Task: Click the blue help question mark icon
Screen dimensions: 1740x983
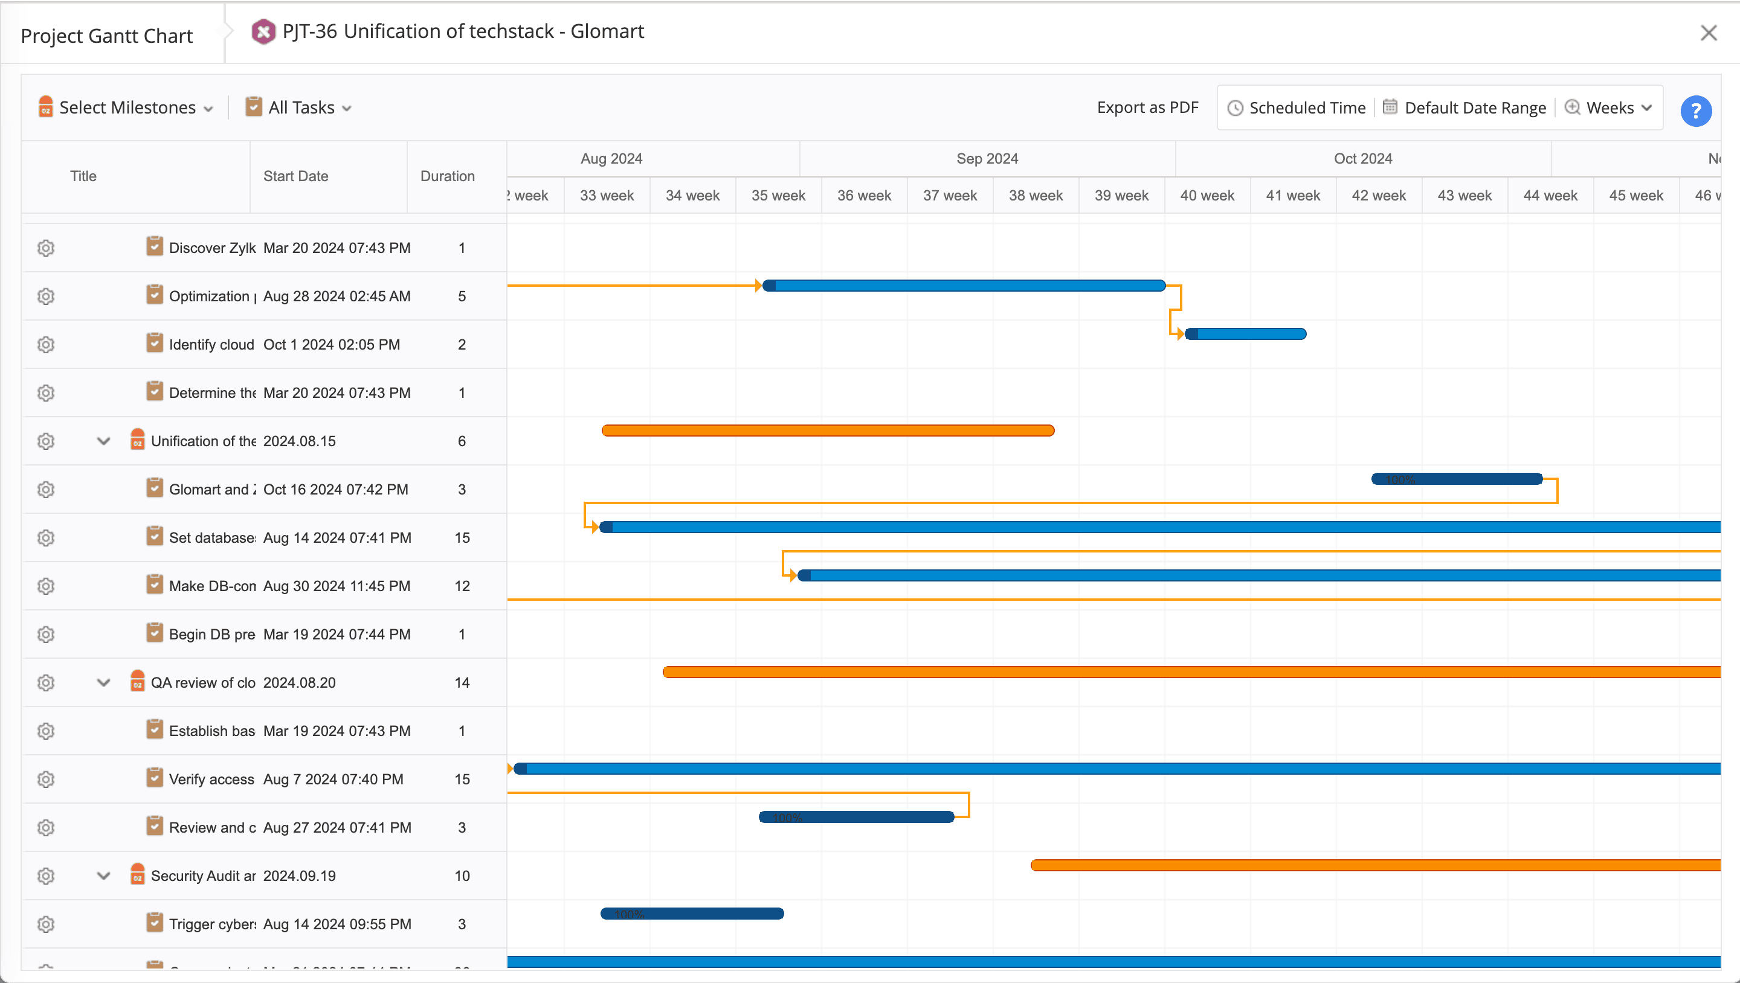Action: click(1695, 110)
